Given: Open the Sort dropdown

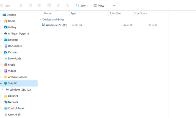Looking at the screenshot, I should (x=82, y=6).
